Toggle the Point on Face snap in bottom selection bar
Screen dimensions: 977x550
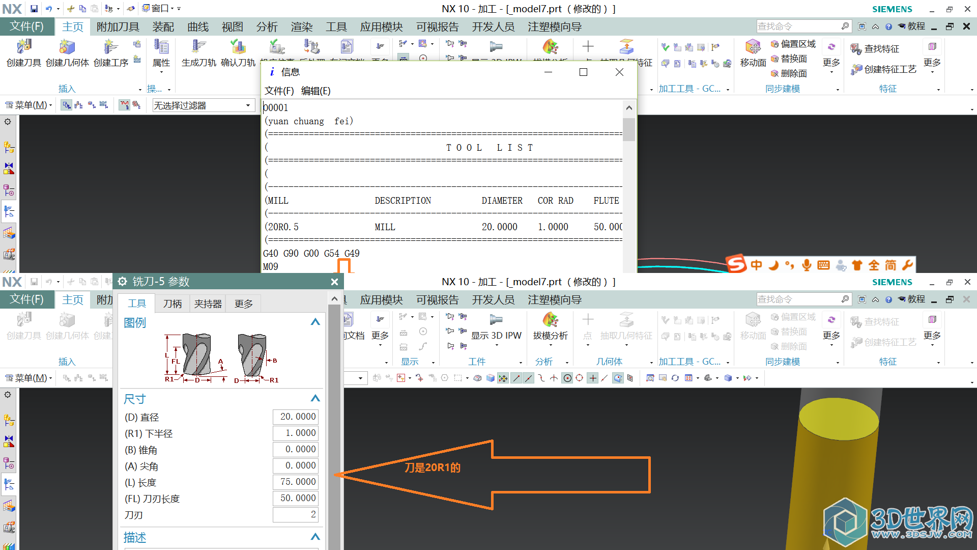(x=618, y=378)
